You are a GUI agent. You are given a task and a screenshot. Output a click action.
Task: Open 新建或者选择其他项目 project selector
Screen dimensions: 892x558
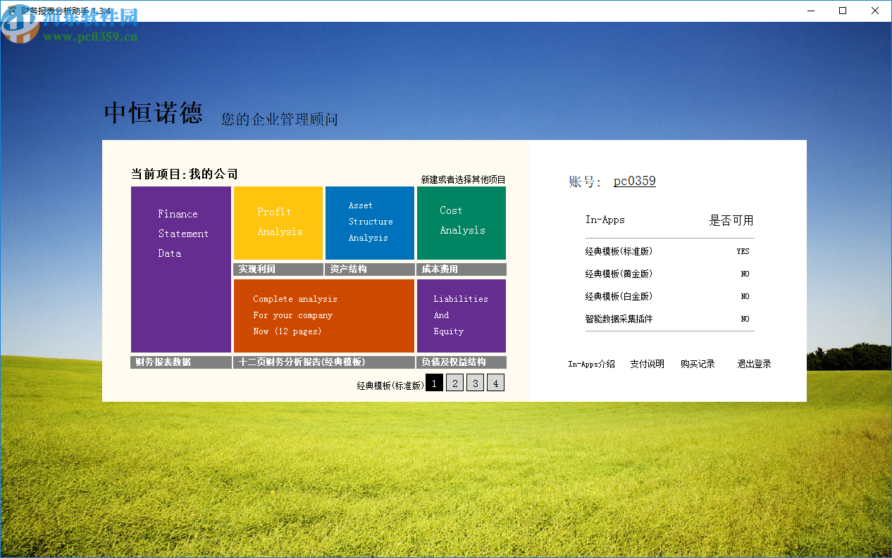[462, 179]
